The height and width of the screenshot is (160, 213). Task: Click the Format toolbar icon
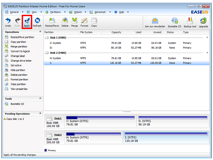tap(84, 22)
